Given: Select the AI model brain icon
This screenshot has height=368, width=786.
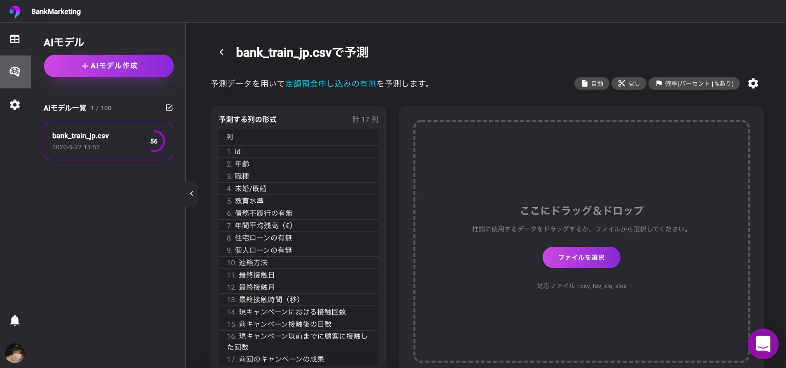Looking at the screenshot, I should point(15,72).
